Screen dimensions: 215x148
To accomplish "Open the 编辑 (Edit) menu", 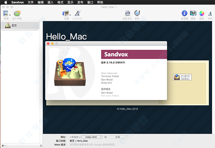I will [x=40, y=3].
